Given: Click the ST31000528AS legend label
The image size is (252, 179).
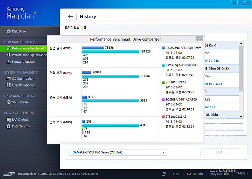Looking at the screenshot, I should (x=176, y=82).
